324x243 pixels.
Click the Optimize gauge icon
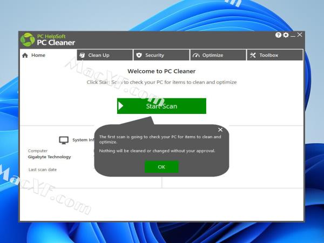pos(196,55)
